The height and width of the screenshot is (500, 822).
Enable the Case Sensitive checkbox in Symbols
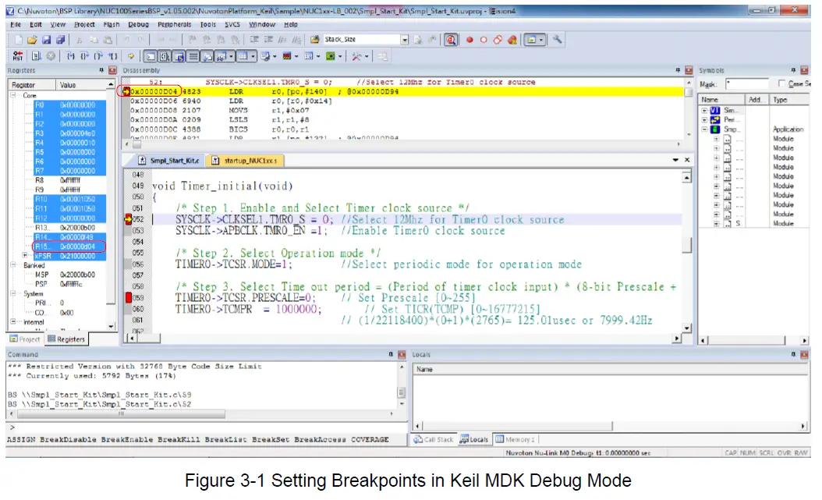coord(782,84)
